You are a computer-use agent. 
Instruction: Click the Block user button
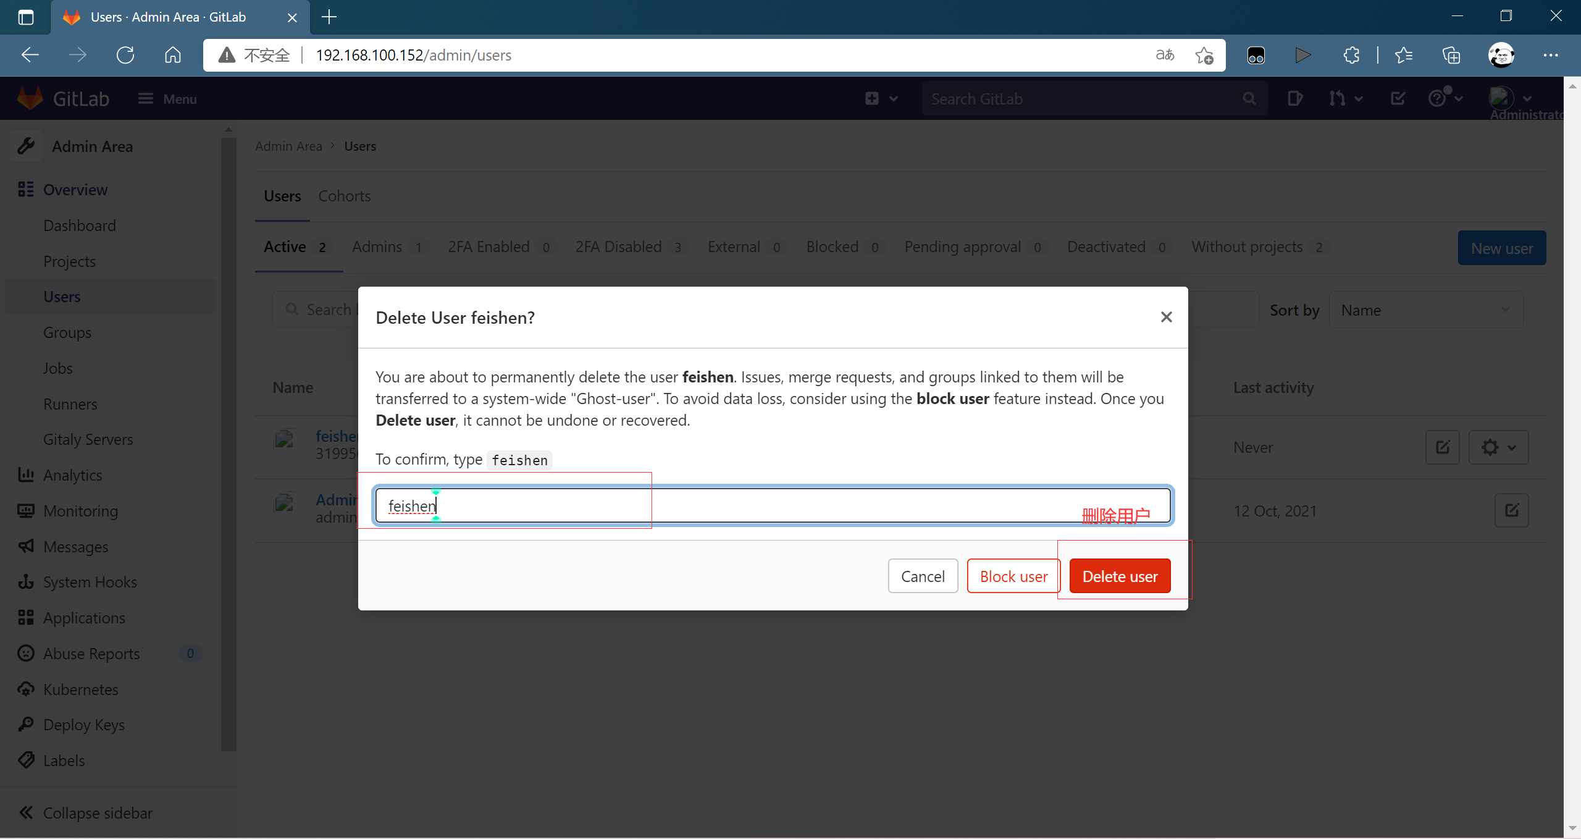coord(1013,576)
